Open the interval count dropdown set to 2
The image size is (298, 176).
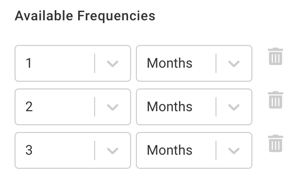pos(73,107)
